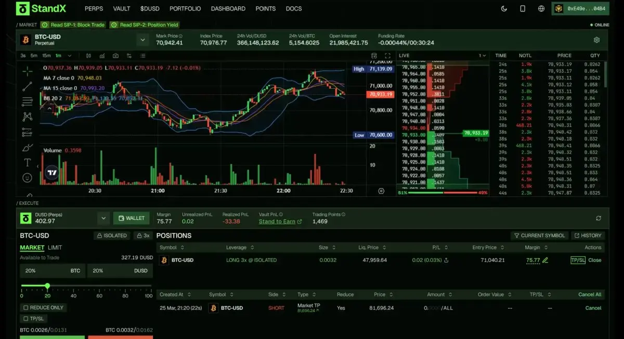The image size is (624, 339).
Task: Select the trend line drawing tool
Action: [x=28, y=86]
